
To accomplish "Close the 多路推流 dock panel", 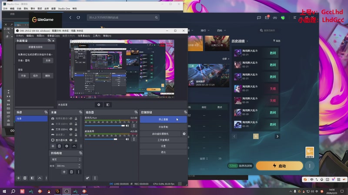I will pyautogui.click(x=53, y=41).
